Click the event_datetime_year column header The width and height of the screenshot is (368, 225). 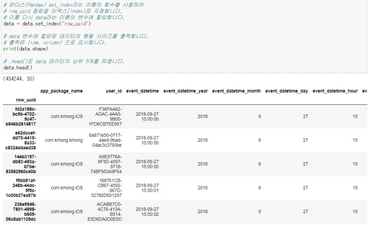click(185, 91)
